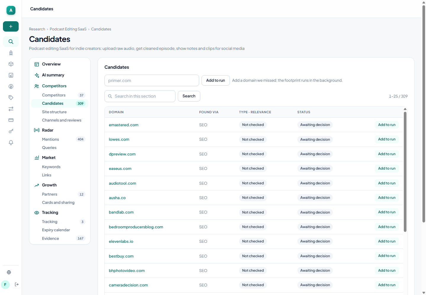The width and height of the screenshot is (426, 295).
Task: Add lowes.com to the run
Action: [x=387, y=139]
